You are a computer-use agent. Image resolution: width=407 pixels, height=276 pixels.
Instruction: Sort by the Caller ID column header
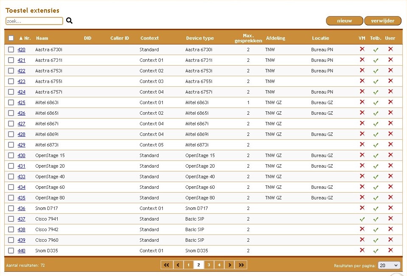[x=120, y=38]
